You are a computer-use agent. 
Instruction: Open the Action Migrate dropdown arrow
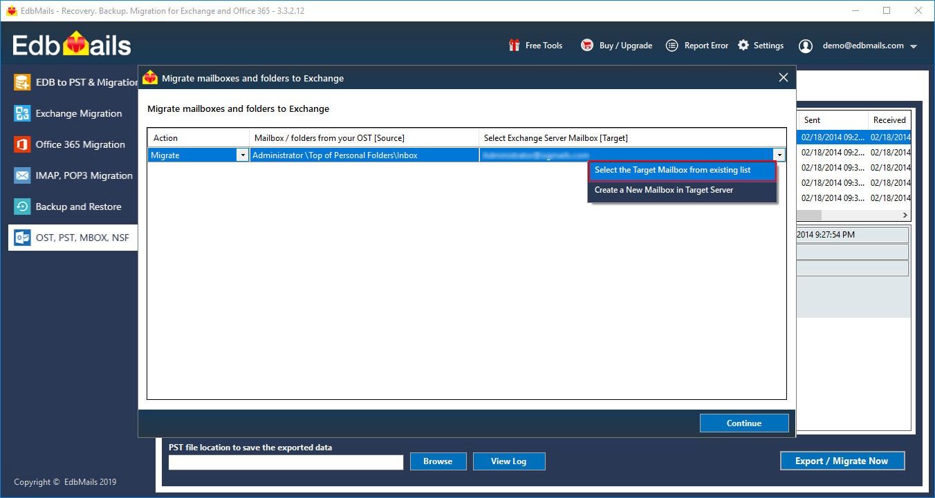[242, 155]
